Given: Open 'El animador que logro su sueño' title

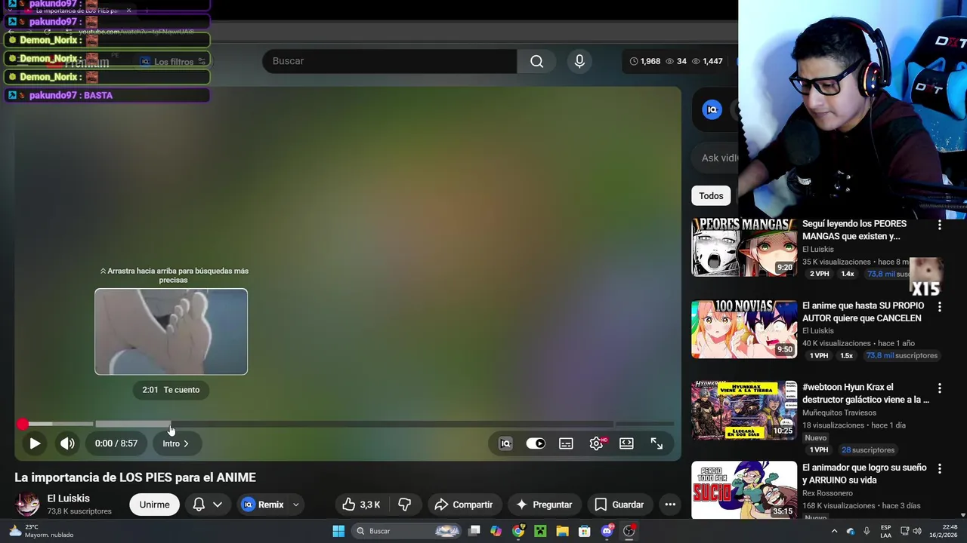Looking at the screenshot, I should [864, 474].
